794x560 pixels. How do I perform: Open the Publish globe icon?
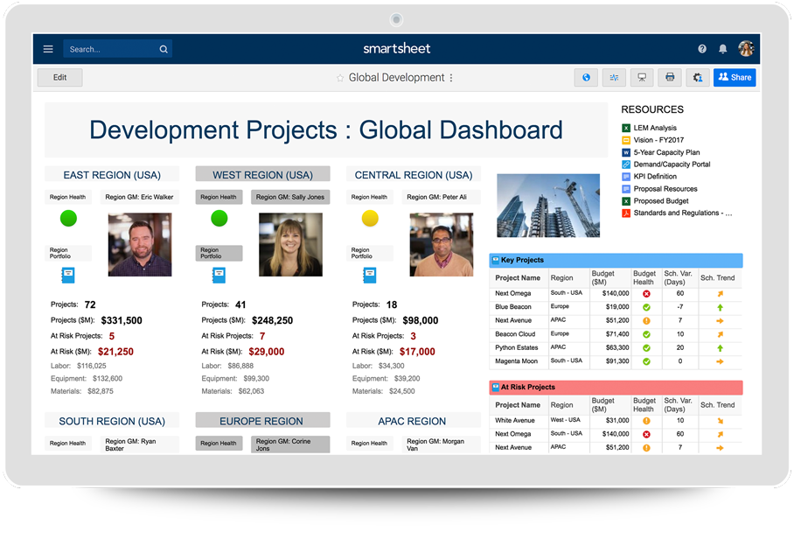point(586,77)
